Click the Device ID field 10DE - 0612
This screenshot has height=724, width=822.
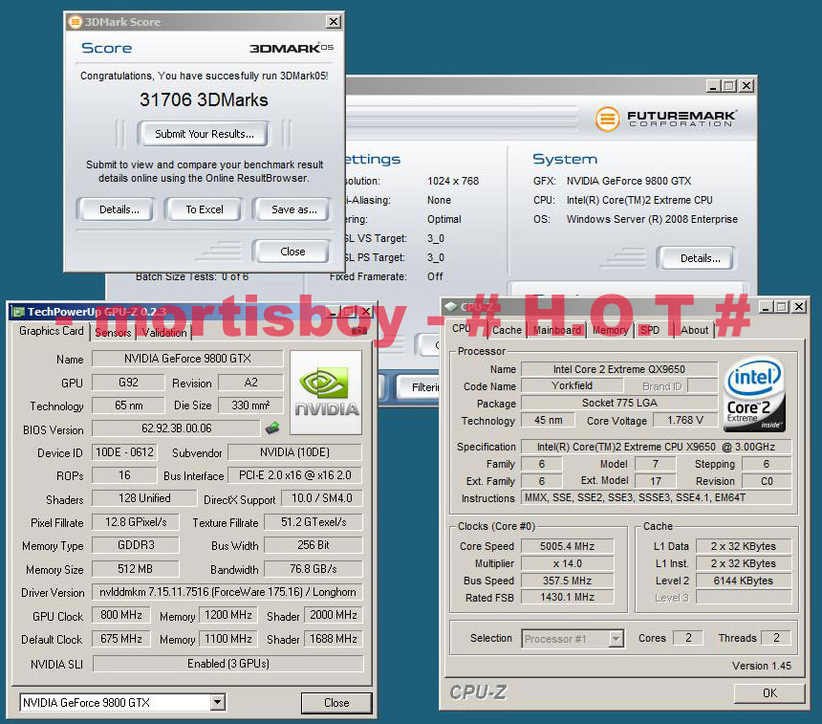coord(124,452)
